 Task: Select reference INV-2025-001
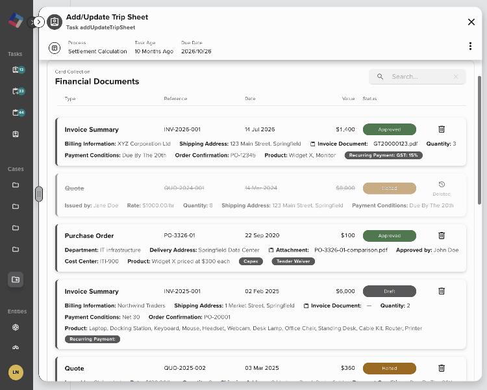[182, 291]
